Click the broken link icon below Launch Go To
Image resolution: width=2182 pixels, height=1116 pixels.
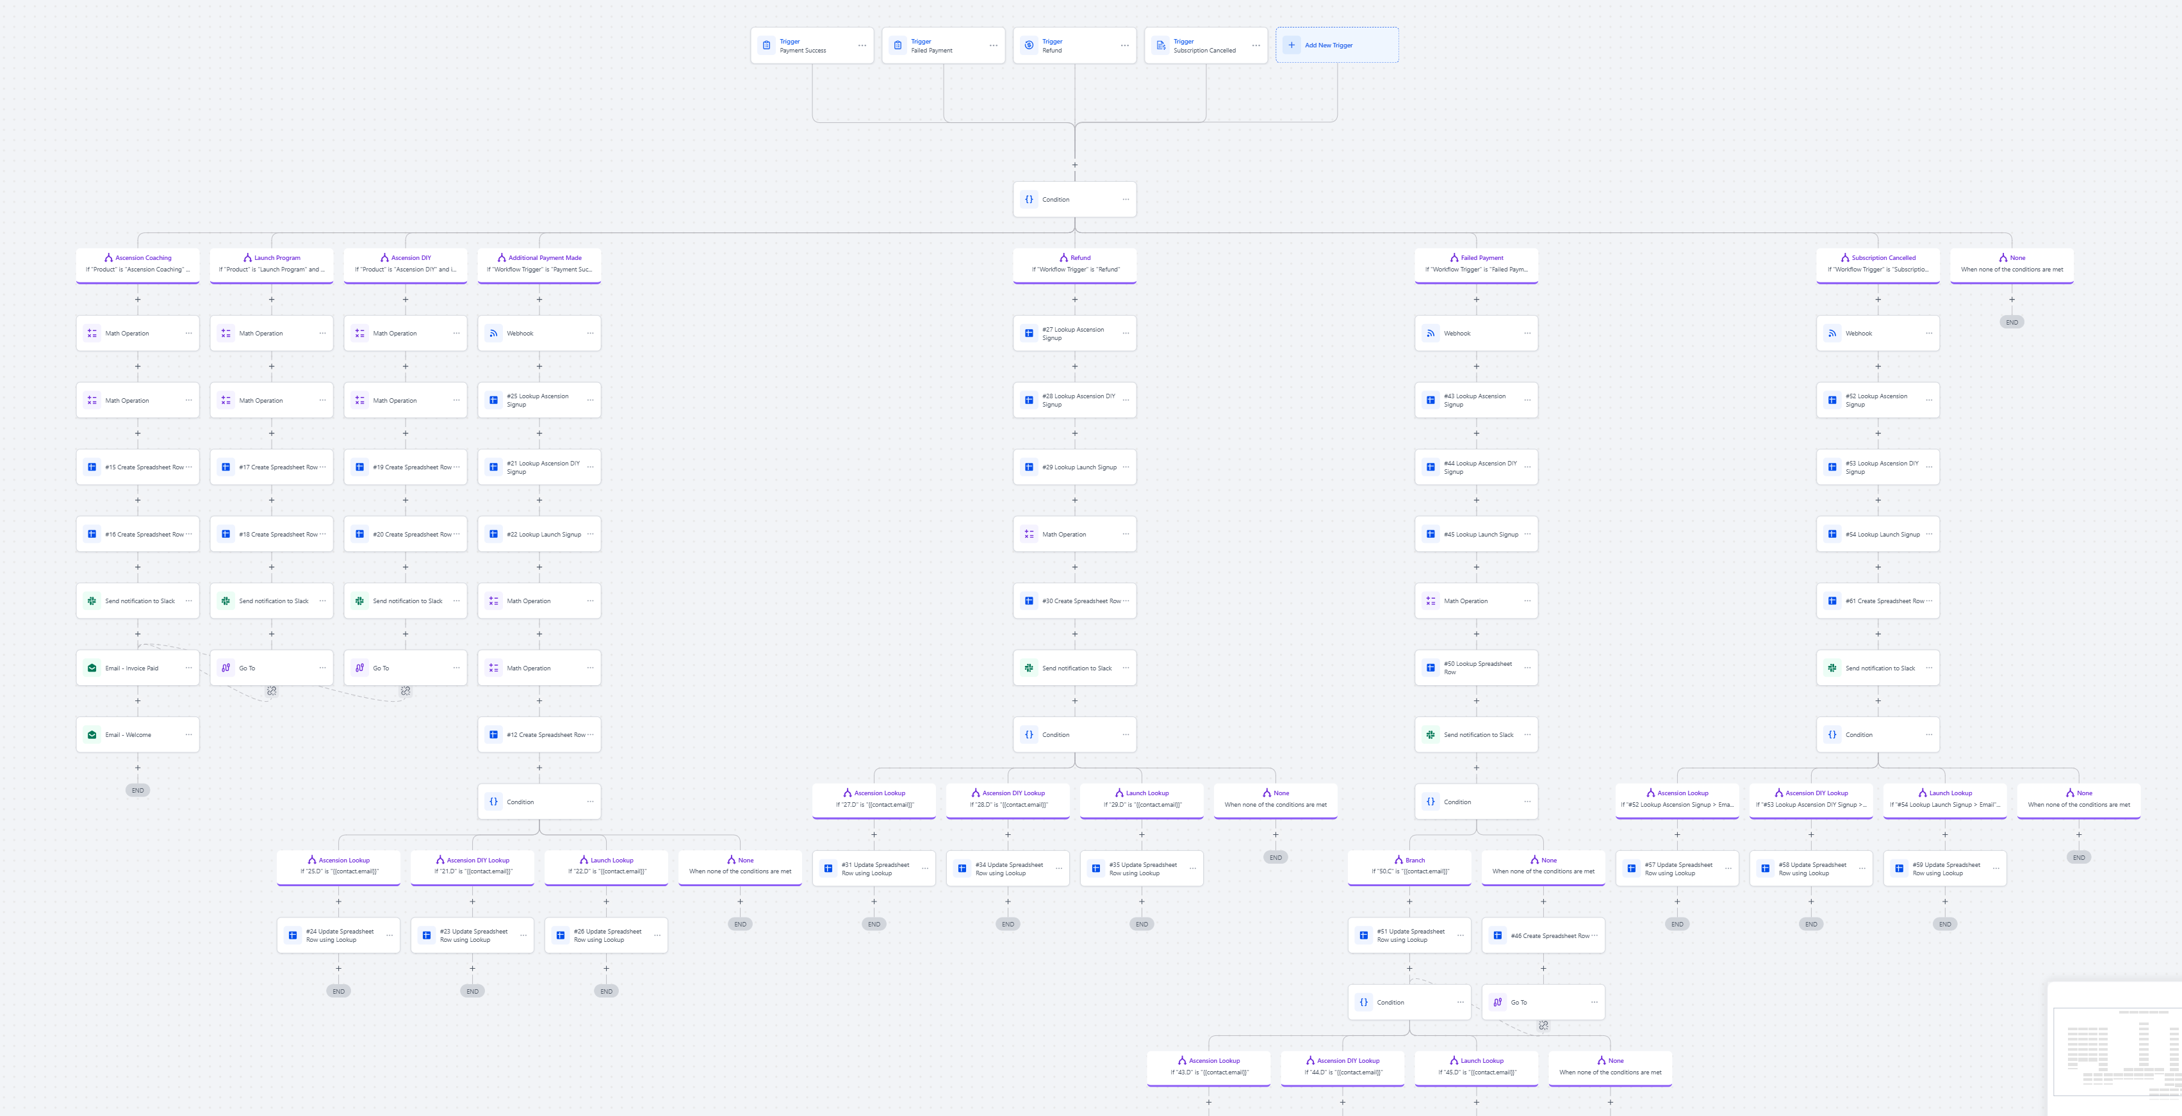click(x=272, y=691)
